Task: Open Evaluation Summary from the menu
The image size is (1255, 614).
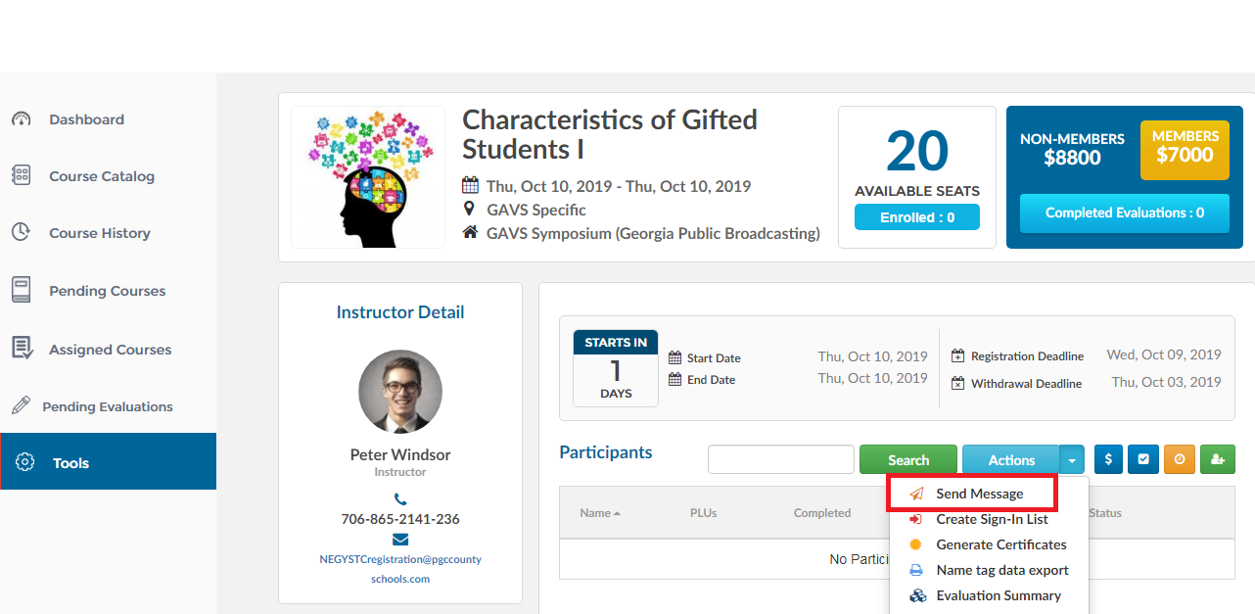Action: pos(998,595)
